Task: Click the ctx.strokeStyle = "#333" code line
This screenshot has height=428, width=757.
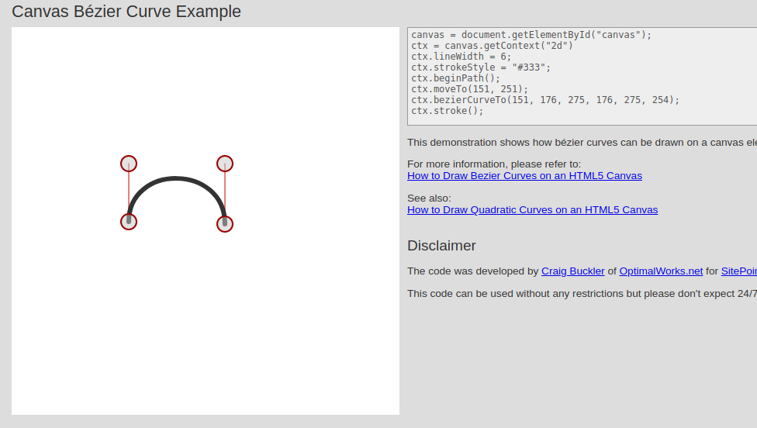Action: [481, 67]
